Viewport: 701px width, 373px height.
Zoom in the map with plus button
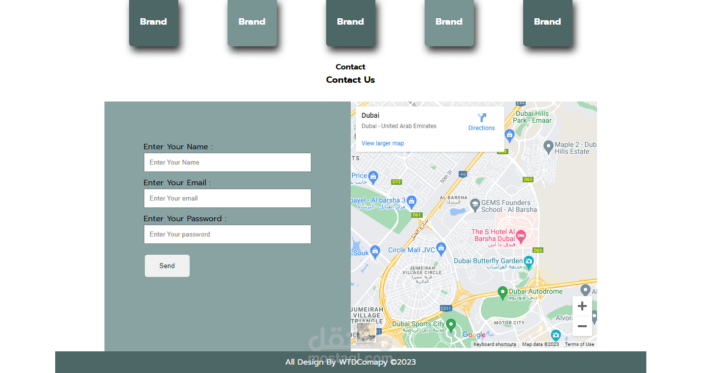coord(582,306)
